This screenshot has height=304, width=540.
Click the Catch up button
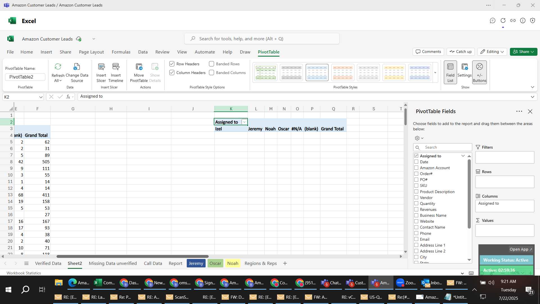[461, 52]
